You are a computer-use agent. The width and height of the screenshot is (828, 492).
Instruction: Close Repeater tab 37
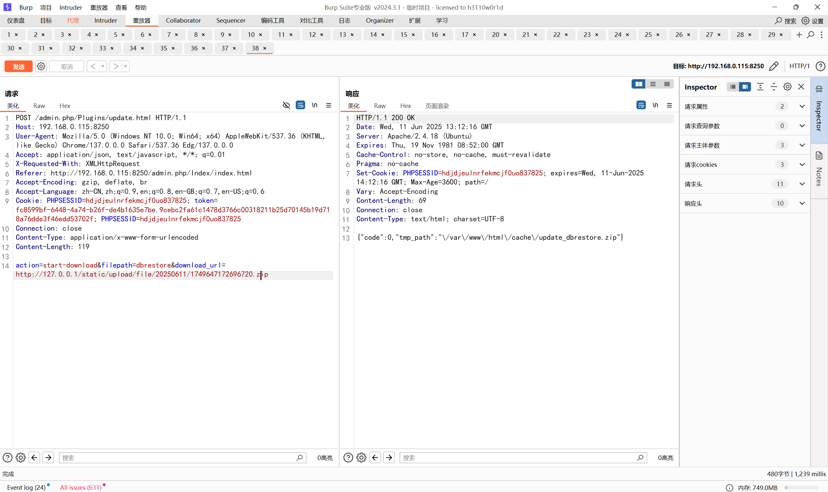click(x=234, y=48)
